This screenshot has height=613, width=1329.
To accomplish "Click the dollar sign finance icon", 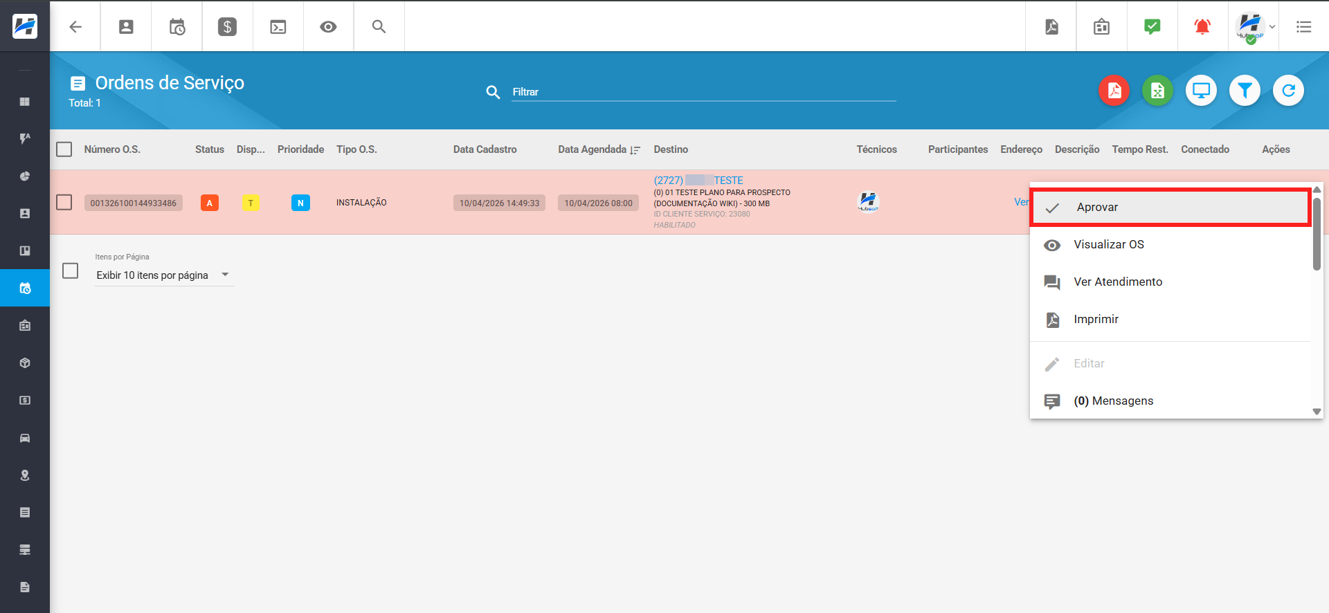I will (227, 26).
